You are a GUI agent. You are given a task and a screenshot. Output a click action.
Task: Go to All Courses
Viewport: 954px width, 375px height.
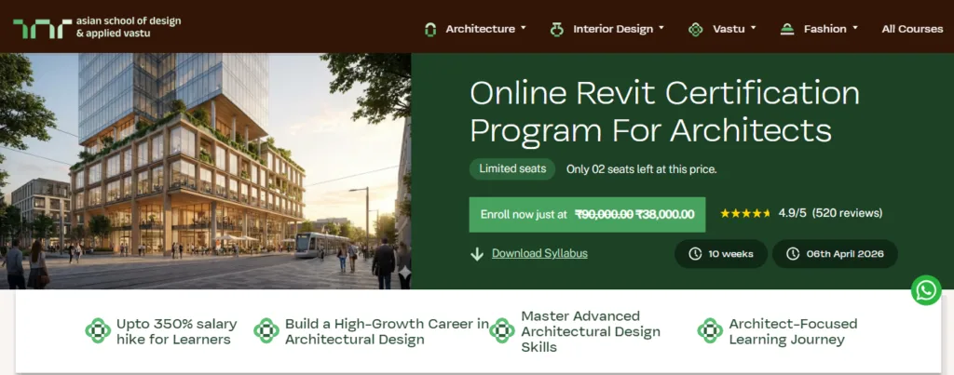click(912, 29)
